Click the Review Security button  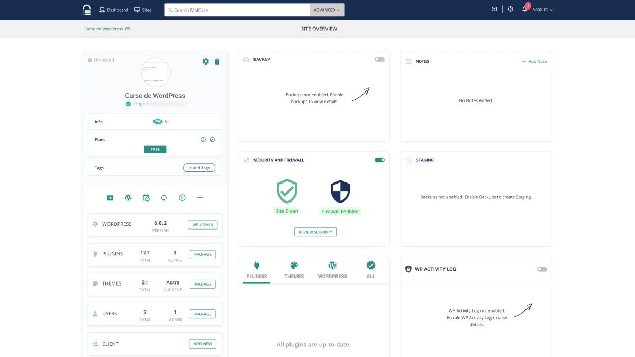pos(315,232)
